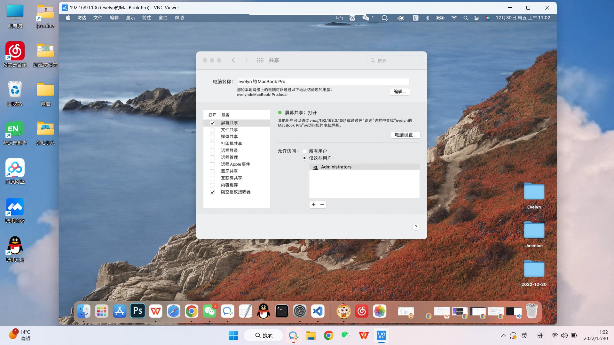Enable the 文件共享 service checkbox

point(212,130)
